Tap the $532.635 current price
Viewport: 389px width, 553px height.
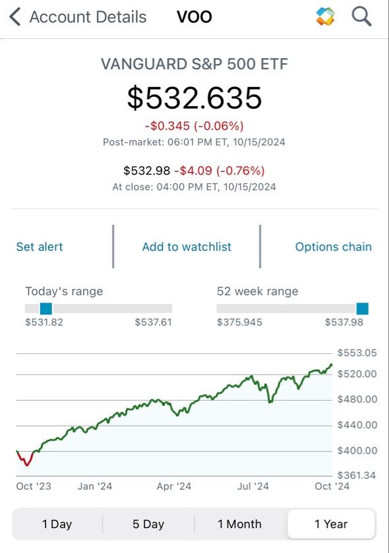point(194,98)
